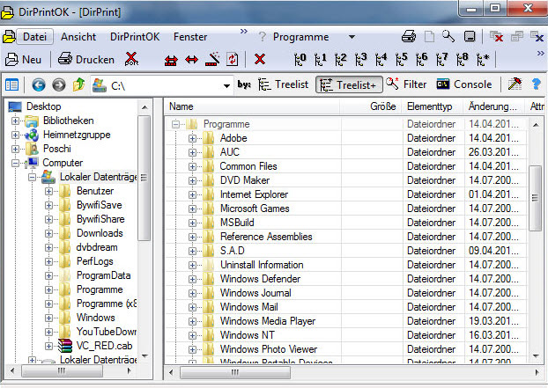
Task: Click the file list horizontal scrollbar thumb
Action: point(235,372)
